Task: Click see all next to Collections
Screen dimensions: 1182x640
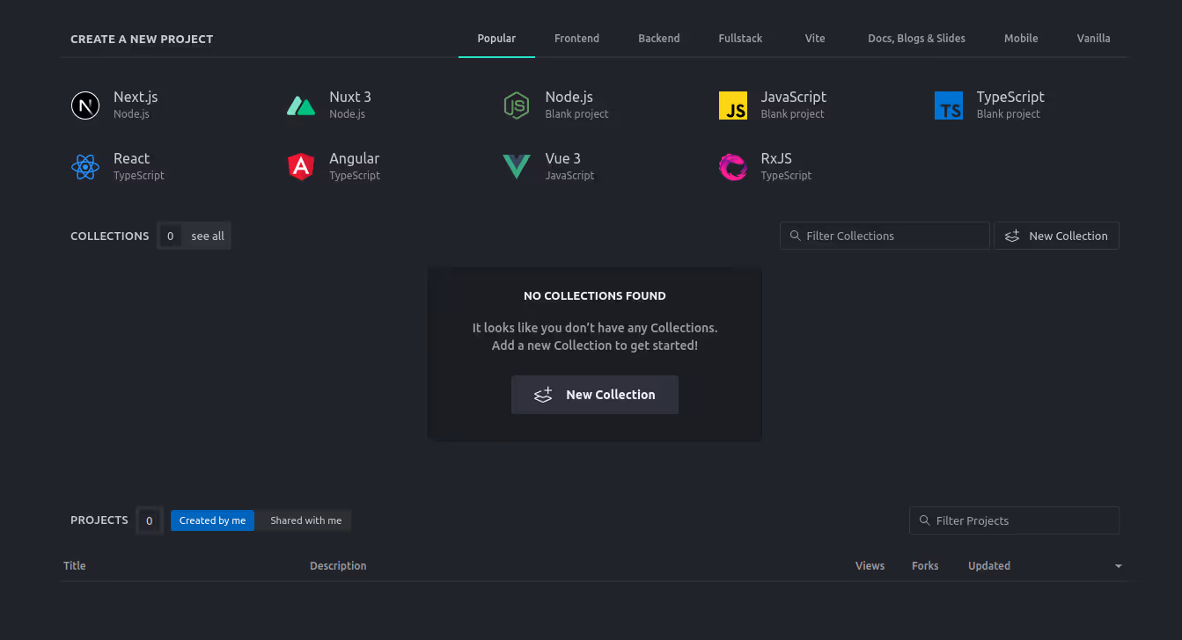Action: (x=208, y=236)
